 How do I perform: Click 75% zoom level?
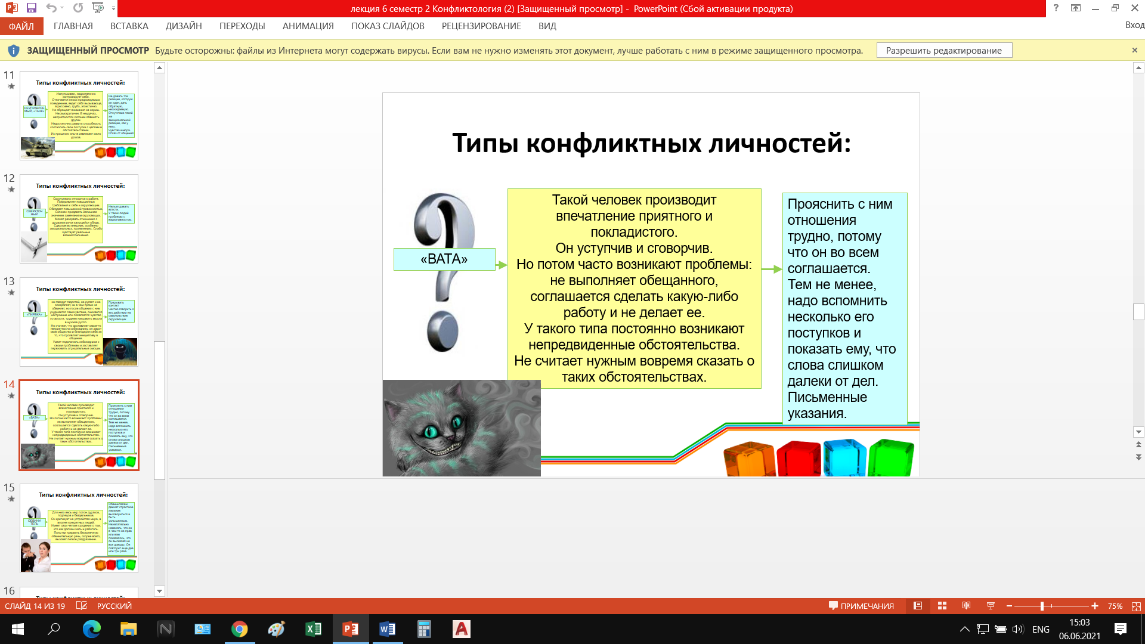tap(1115, 606)
